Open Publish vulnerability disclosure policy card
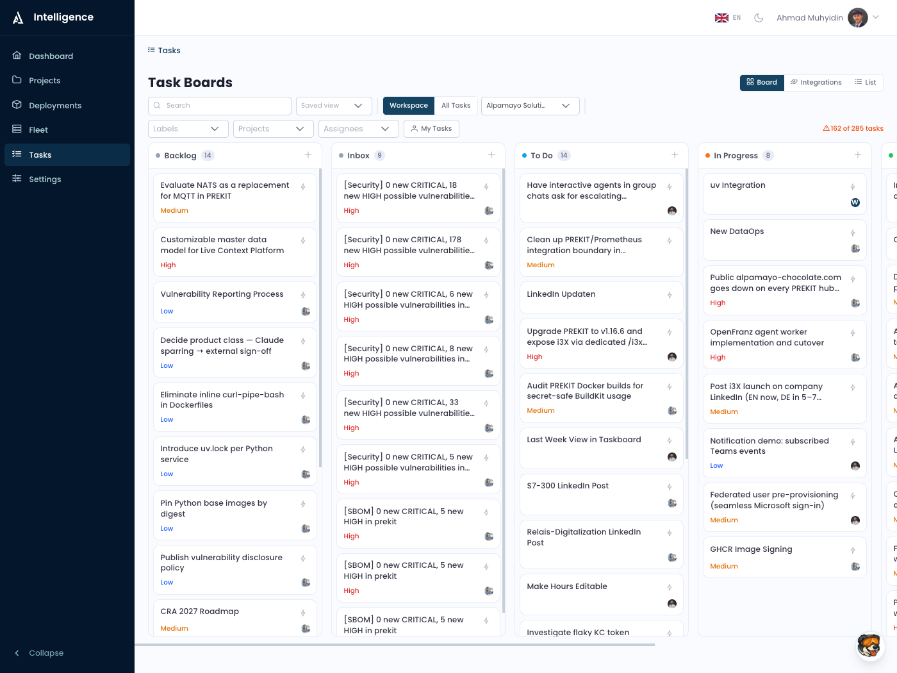The width and height of the screenshot is (897, 673). pos(235,570)
